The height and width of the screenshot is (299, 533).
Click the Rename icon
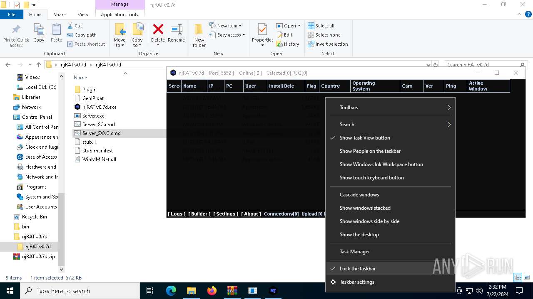(x=176, y=29)
